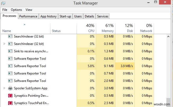This screenshot has width=173, height=107.
Task: Click the 12% total disk usage figure
Action: click(129, 26)
